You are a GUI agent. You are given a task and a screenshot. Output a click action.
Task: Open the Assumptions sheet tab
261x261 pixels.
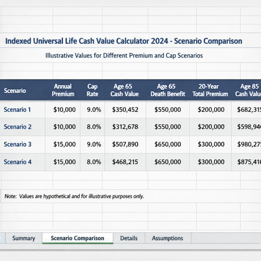(x=168, y=238)
